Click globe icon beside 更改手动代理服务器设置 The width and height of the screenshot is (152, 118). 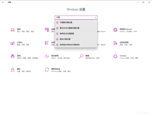coord(57,28)
